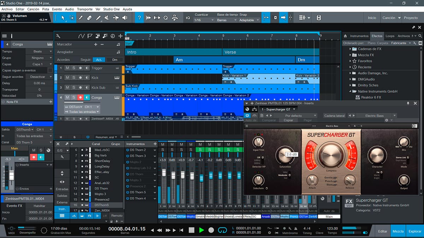This screenshot has height=238, width=424.
Task: Pin the Supercharger GT plugin window
Action: (408, 103)
